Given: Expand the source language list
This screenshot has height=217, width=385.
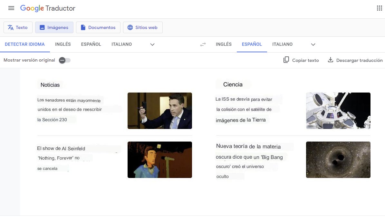Looking at the screenshot, I should [152, 44].
